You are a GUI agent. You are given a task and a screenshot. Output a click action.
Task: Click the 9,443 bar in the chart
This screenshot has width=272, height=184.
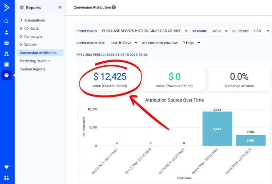(217, 129)
